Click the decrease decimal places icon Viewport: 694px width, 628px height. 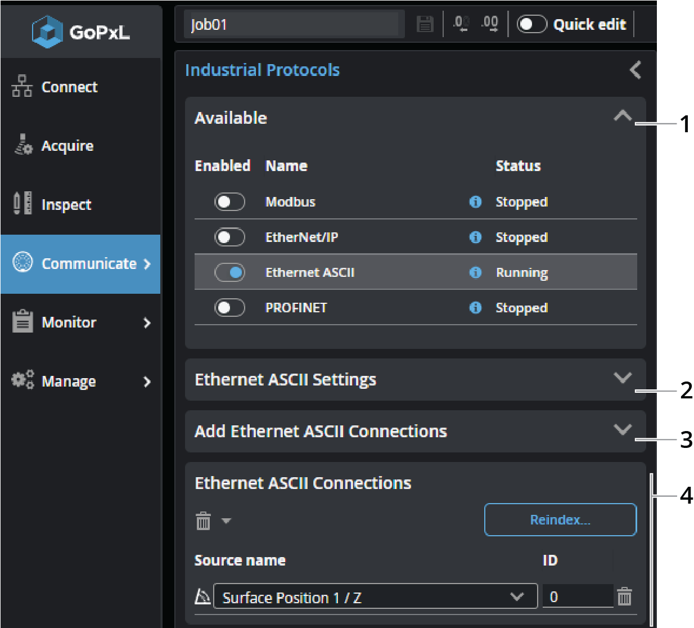461,24
